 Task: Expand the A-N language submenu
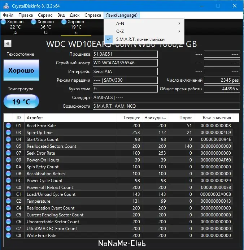pos(144,23)
